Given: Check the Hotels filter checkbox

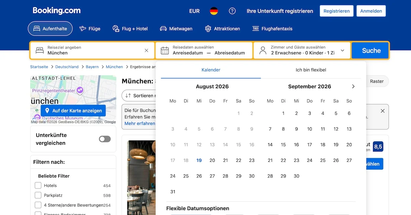Looking at the screenshot, I should [38, 186].
